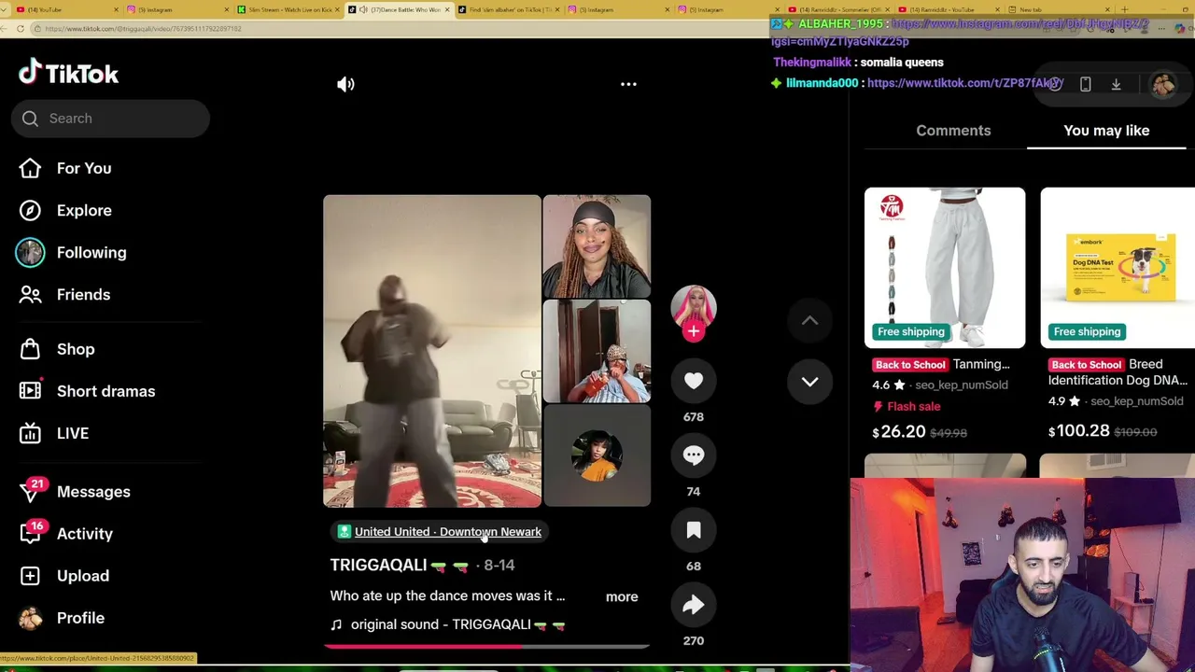Viewport: 1195px width, 672px height.
Task: Click the search magnifier icon
Action: pyautogui.click(x=30, y=119)
